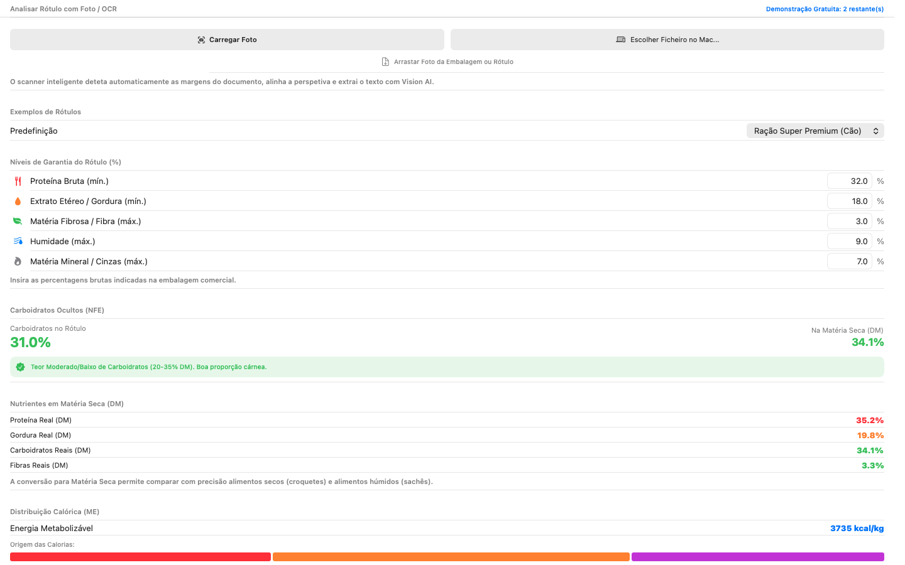Image resolution: width=905 pixels, height=565 pixels.
Task: Open Demonstração Gratuita remaining link
Action: 825,9
